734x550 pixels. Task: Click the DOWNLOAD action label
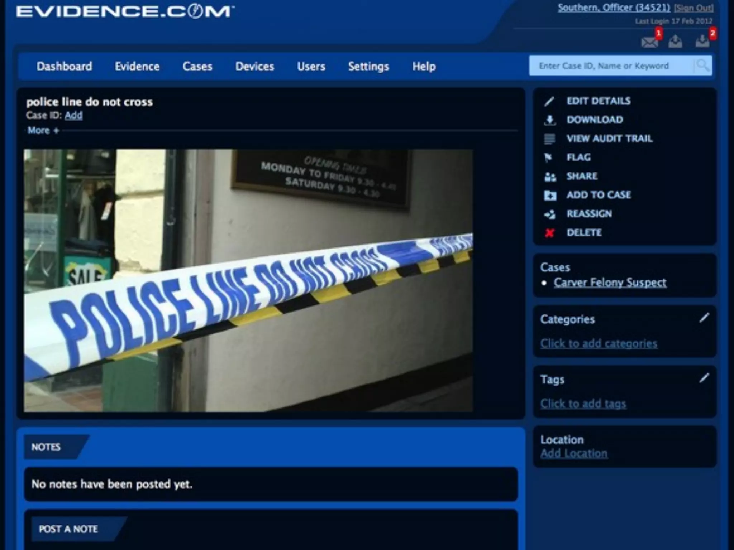click(x=595, y=120)
